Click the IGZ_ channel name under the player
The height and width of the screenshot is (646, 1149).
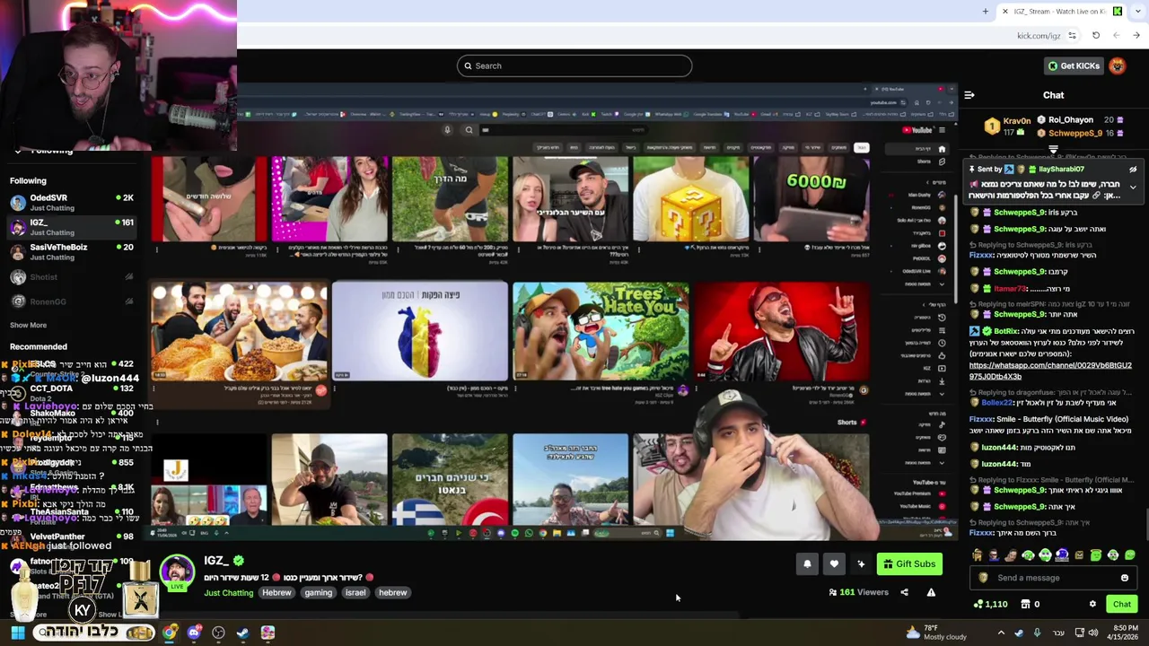point(215,561)
